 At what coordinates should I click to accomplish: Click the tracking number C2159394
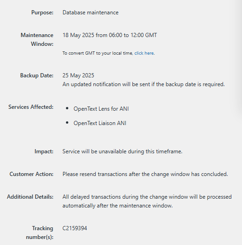click(x=75, y=228)
